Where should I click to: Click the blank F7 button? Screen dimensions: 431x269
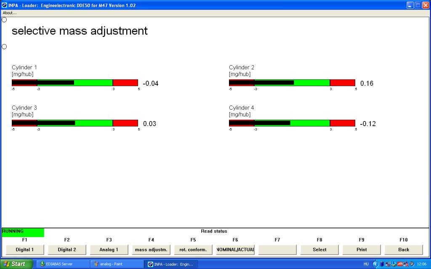pyautogui.click(x=277, y=250)
